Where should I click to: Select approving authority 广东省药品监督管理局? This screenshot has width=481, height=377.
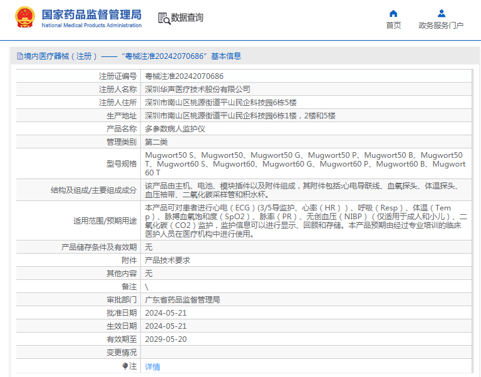[182, 300]
